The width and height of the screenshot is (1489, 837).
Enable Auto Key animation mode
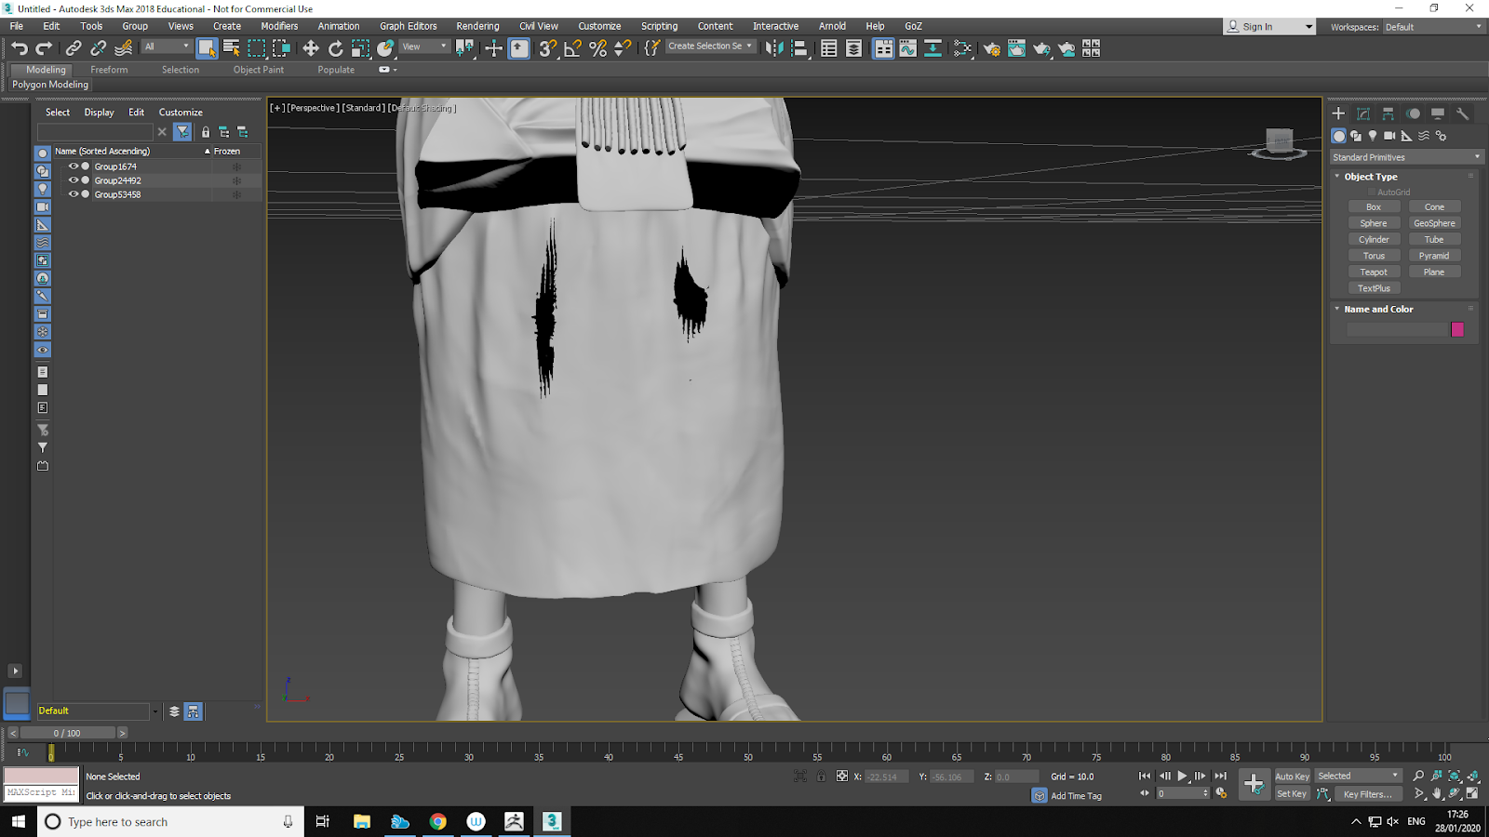[1292, 777]
